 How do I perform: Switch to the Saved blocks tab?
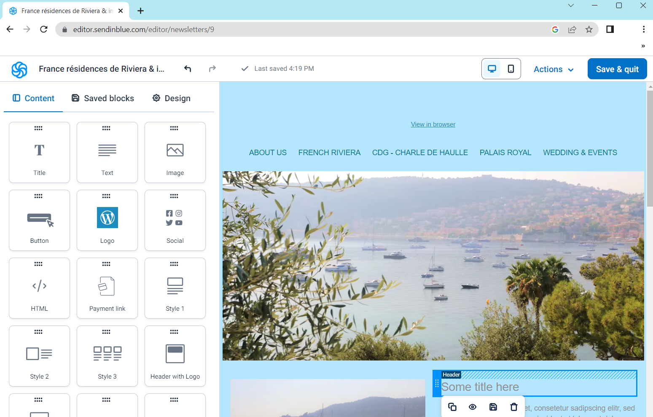click(103, 98)
